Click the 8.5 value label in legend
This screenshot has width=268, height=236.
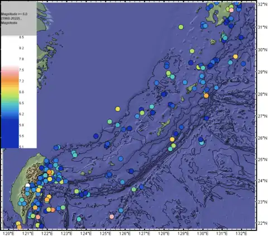click(x=22, y=37)
